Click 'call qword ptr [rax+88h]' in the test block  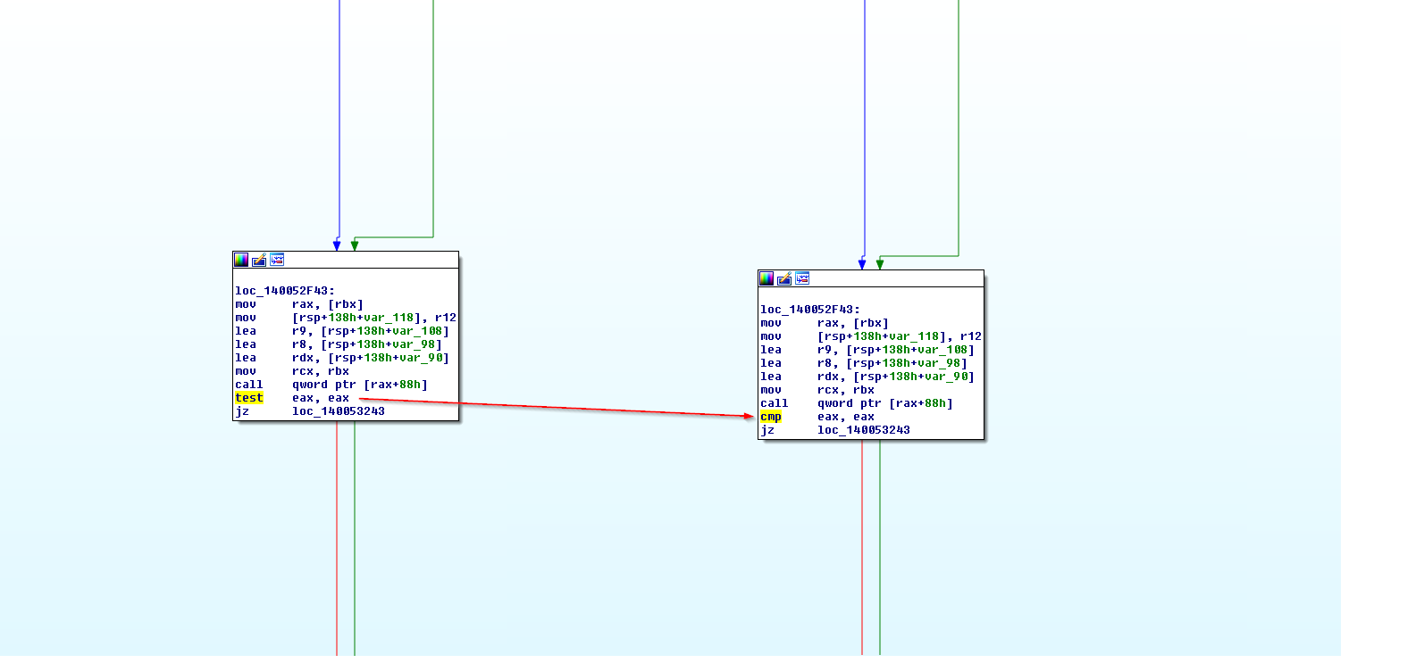click(331, 385)
